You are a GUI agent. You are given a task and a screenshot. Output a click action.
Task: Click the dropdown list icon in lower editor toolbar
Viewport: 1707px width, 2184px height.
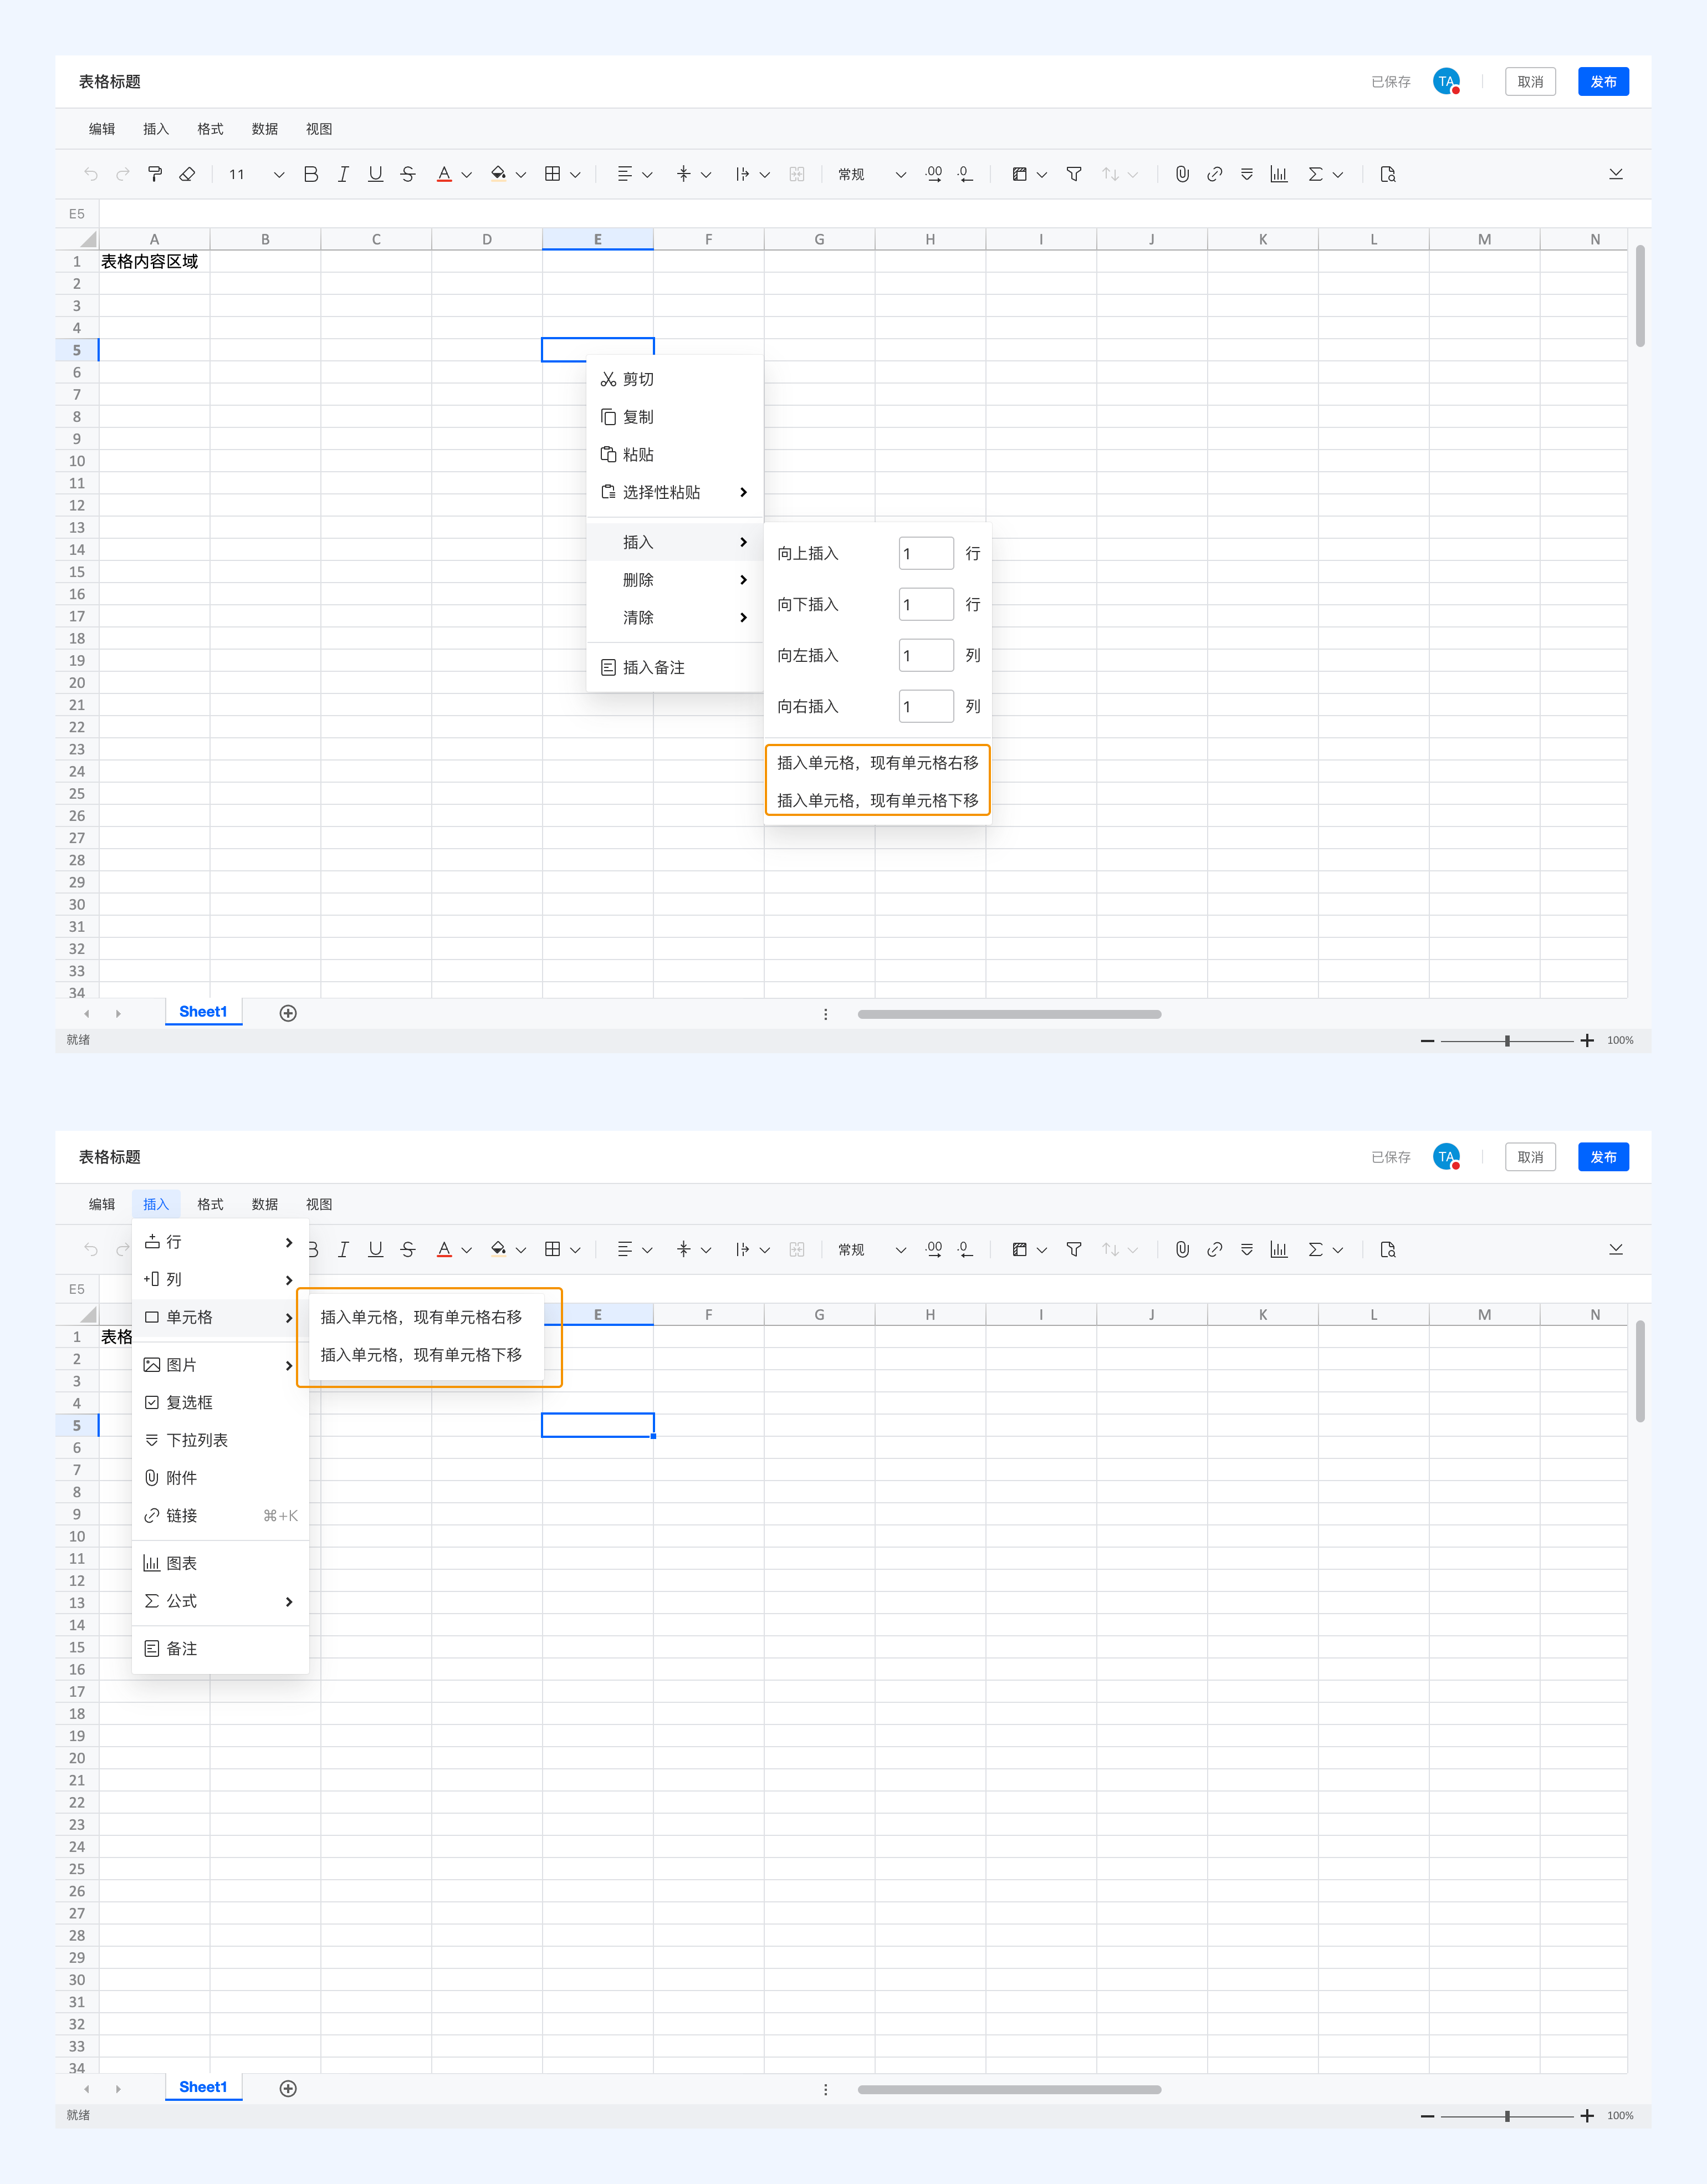click(x=1247, y=1250)
